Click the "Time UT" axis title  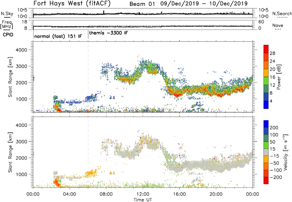[143, 200]
